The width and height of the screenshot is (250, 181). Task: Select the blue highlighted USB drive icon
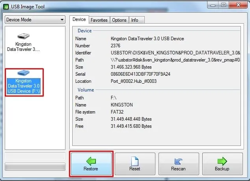23,73
